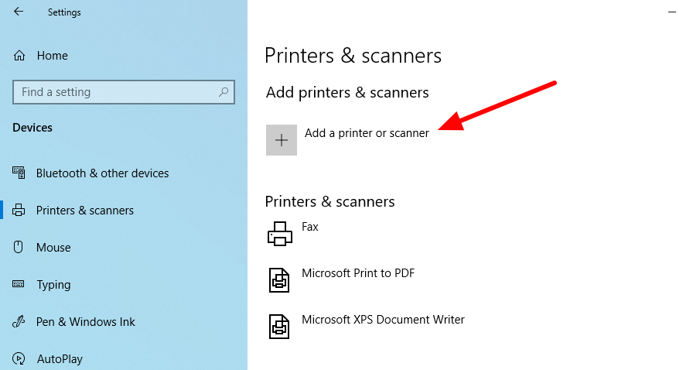Select Microsoft XPS Document Writer entry

coord(383,320)
